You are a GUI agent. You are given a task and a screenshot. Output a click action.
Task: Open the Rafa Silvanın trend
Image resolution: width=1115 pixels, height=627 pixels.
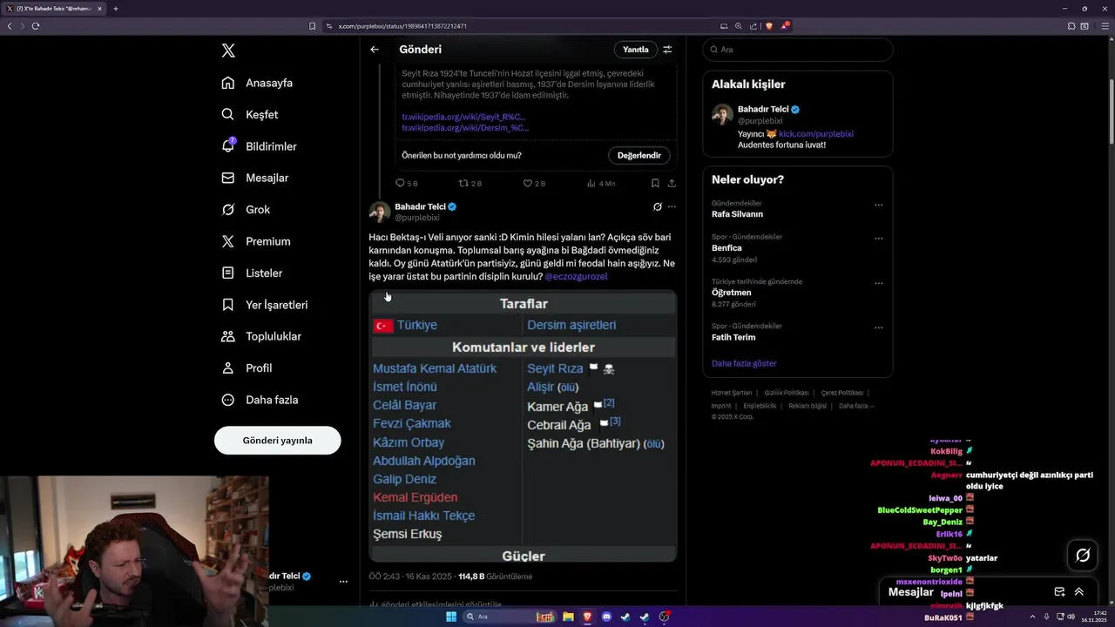[x=737, y=214]
